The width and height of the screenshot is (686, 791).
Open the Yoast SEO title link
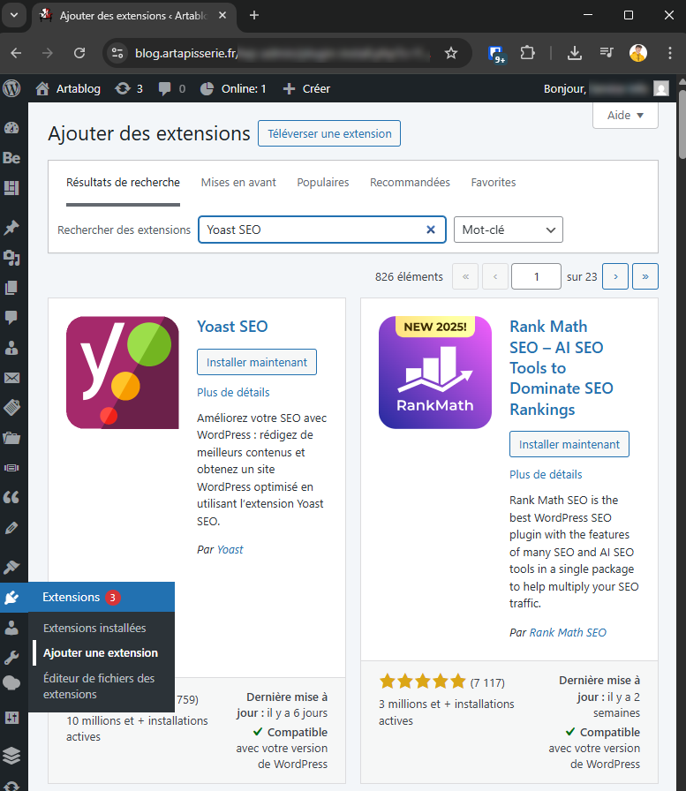pos(232,327)
